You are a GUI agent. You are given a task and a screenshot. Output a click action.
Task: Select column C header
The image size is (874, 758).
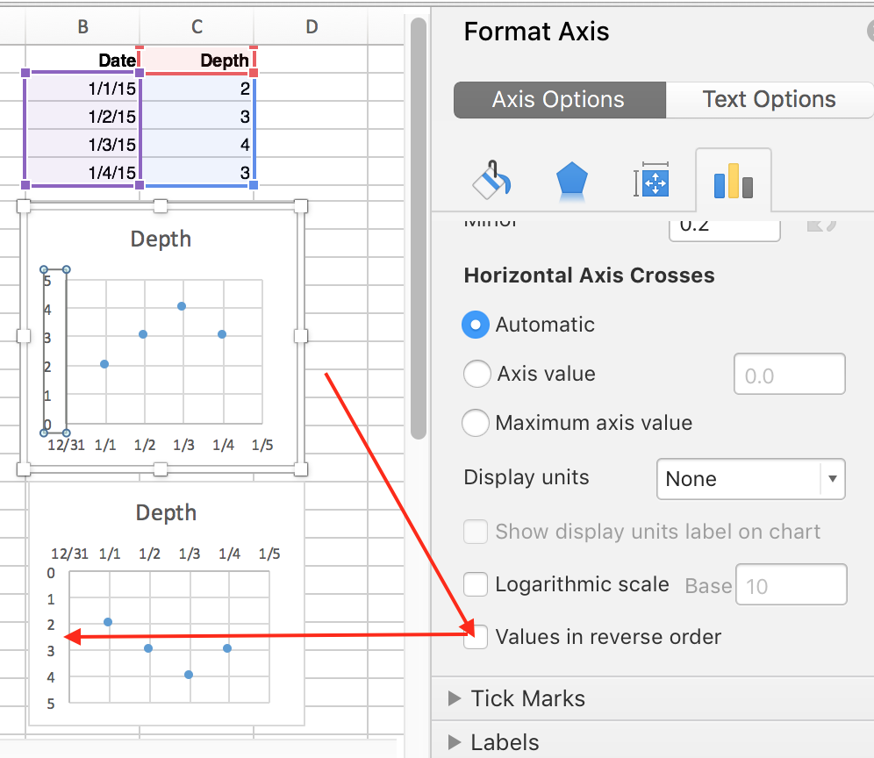197,26
